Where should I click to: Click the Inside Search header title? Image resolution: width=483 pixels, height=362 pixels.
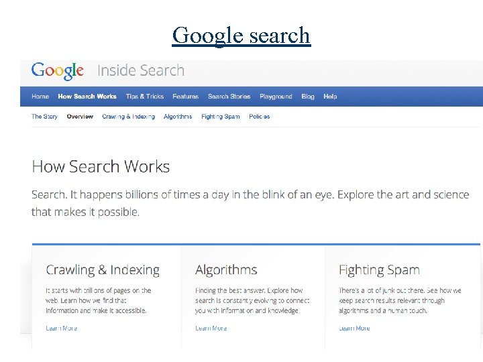141,70
